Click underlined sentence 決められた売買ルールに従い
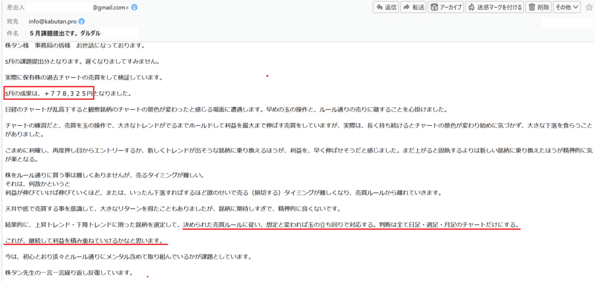The width and height of the screenshot is (595, 281). (x=352, y=225)
